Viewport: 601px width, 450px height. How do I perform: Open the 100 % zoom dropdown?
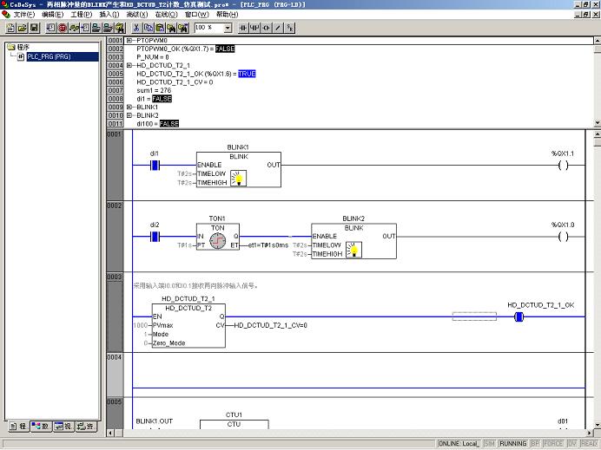click(x=228, y=28)
